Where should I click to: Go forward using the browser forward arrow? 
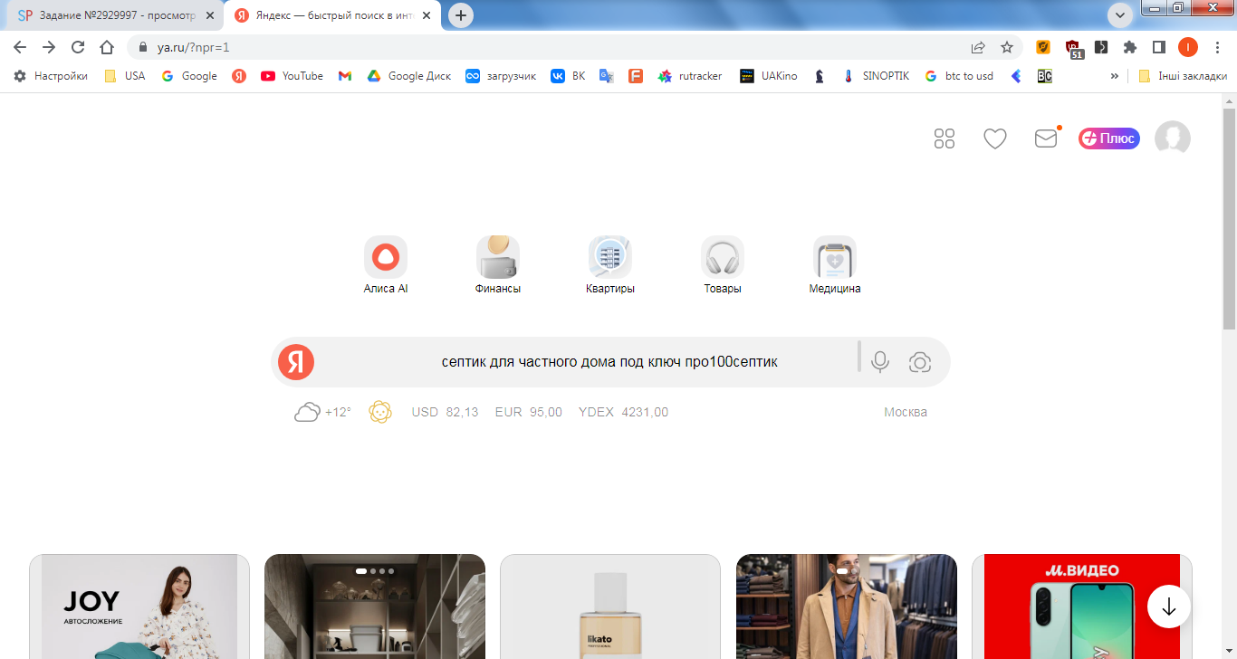(x=49, y=47)
